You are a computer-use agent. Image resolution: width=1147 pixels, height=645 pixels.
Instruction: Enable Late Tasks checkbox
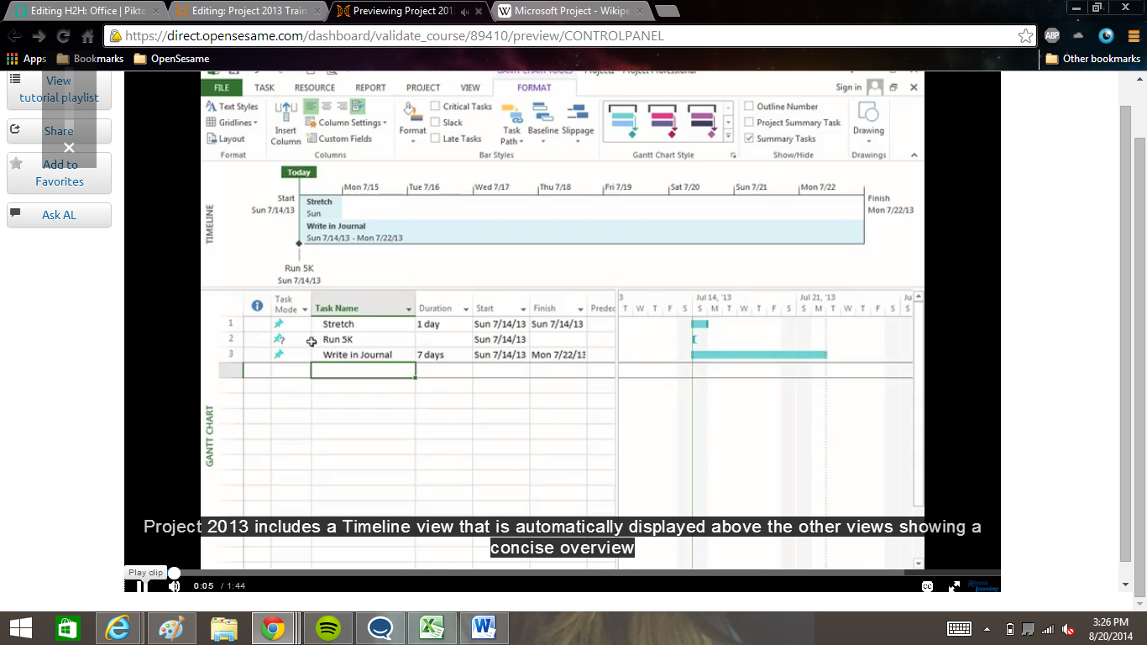point(435,139)
